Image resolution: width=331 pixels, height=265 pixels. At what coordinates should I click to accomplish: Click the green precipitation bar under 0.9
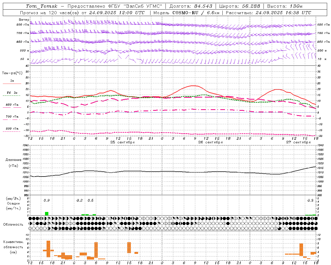pyautogui.click(x=47, y=214)
